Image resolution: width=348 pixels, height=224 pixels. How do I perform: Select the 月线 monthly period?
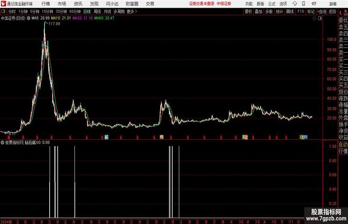[107, 11]
